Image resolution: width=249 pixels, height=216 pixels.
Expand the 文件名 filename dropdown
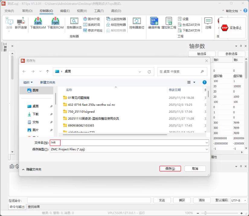pos(207,142)
